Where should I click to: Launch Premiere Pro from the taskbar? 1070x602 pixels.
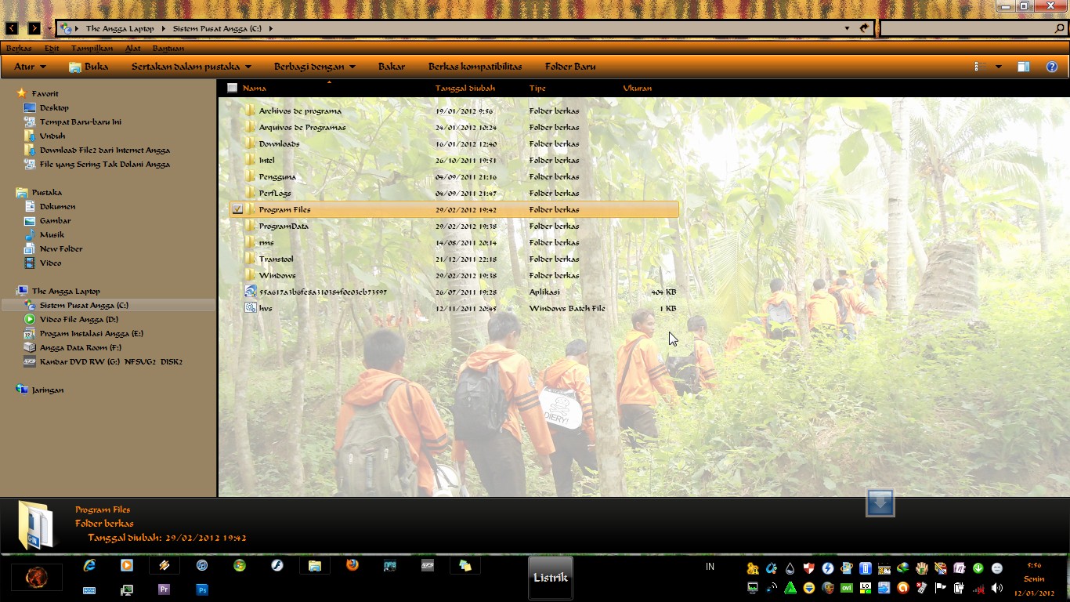tap(164, 589)
